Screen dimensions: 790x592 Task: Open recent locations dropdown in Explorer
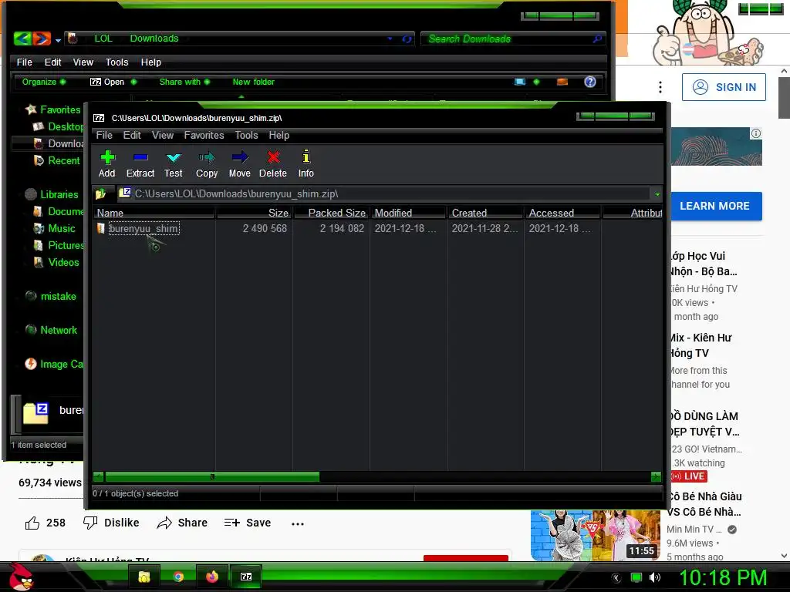tap(58, 40)
